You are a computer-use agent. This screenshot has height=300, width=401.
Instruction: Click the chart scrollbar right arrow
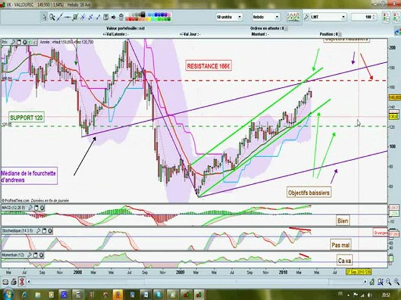pos(365,282)
